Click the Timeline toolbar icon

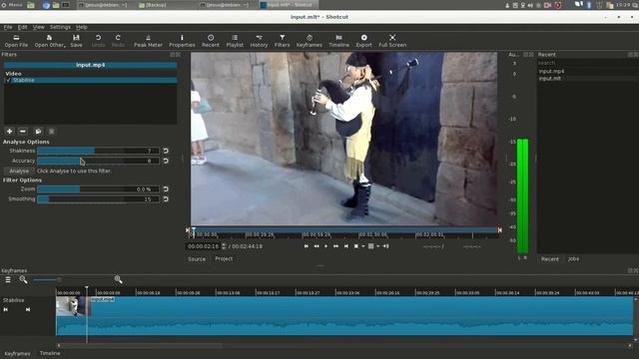(339, 41)
